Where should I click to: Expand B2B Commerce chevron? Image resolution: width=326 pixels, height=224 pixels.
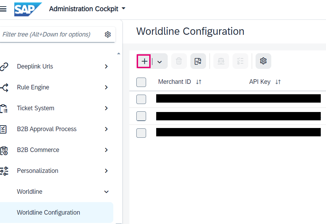pos(106,150)
